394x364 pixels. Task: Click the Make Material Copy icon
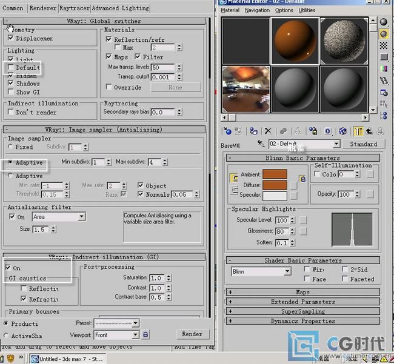[x=283, y=131]
